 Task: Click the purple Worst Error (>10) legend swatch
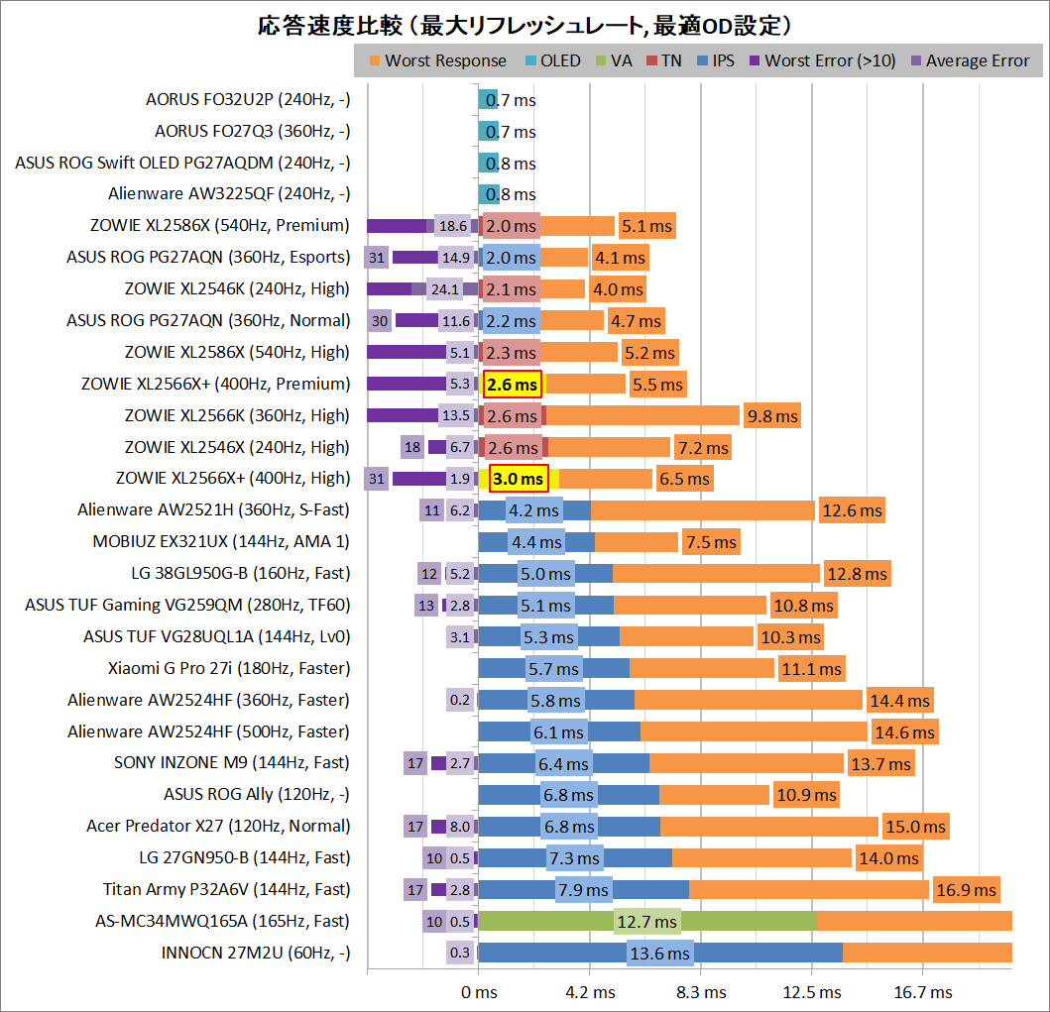click(x=755, y=60)
